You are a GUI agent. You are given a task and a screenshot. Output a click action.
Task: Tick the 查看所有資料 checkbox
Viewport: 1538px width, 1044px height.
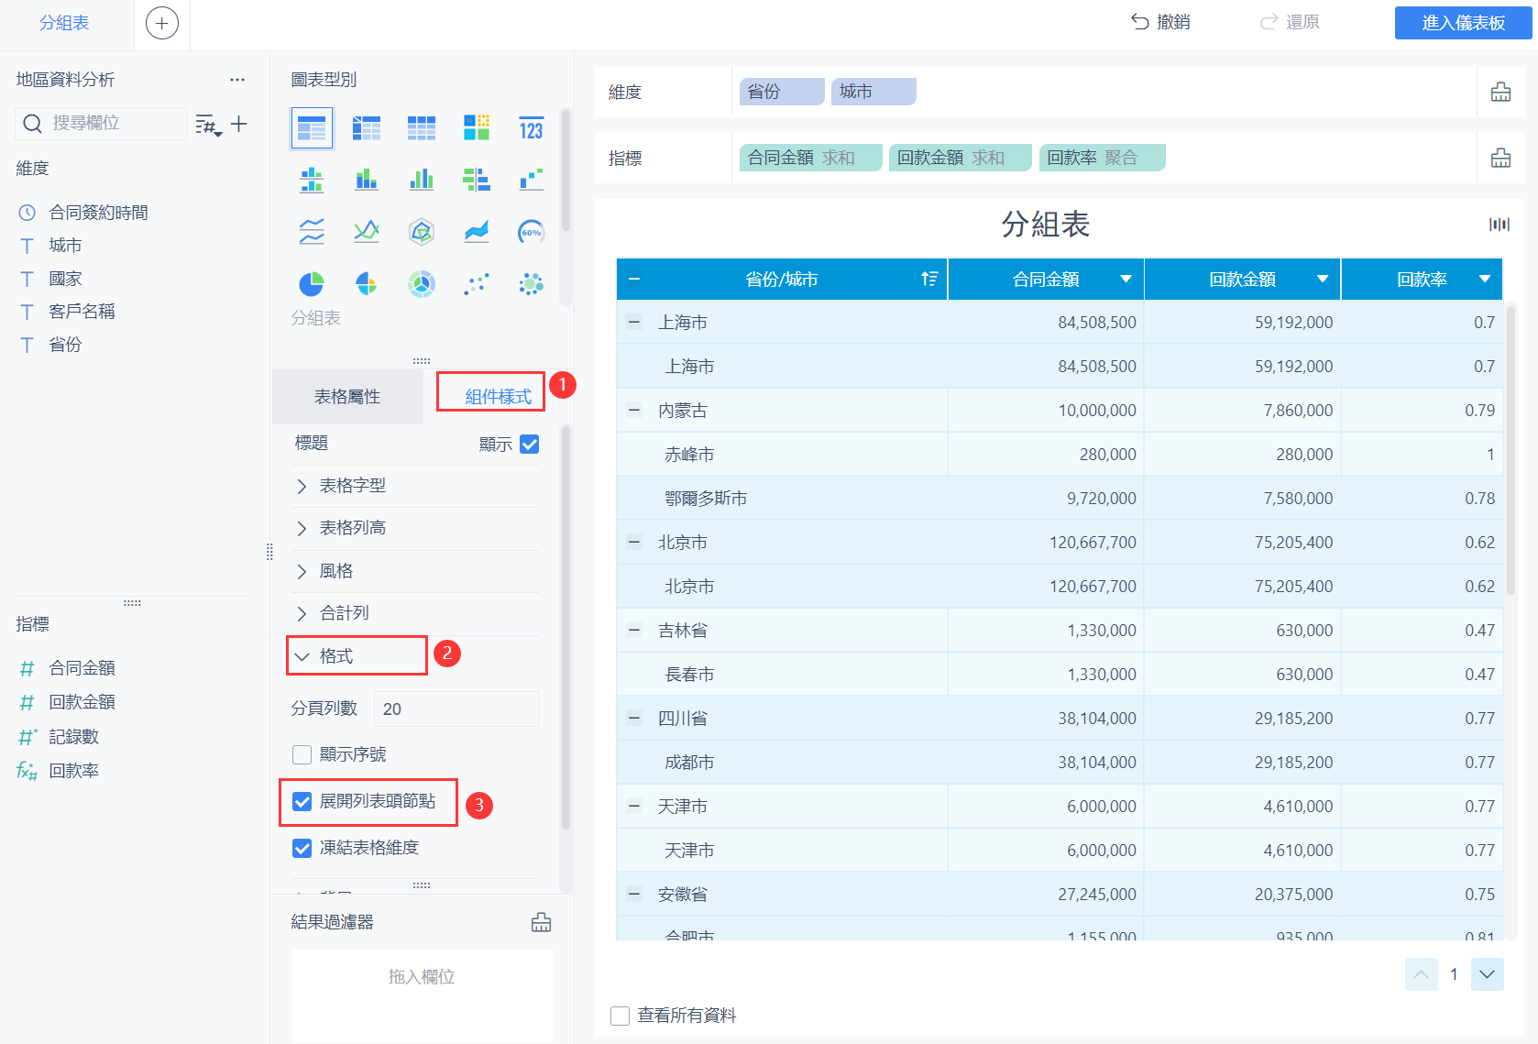point(620,1016)
